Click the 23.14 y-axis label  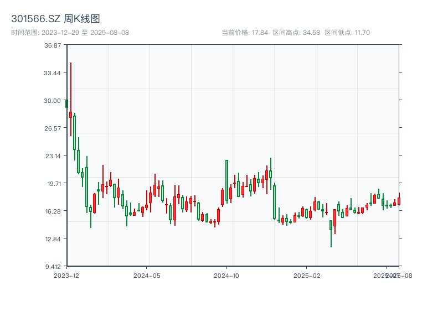point(53,156)
